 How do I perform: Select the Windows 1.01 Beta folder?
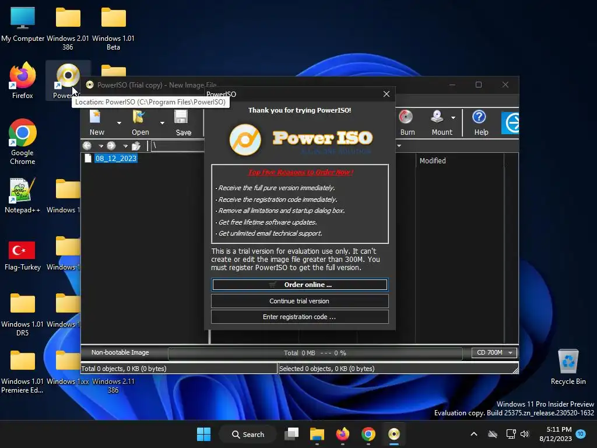click(113, 29)
